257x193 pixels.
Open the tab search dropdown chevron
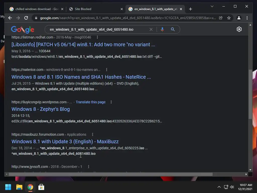(x=212, y=6)
